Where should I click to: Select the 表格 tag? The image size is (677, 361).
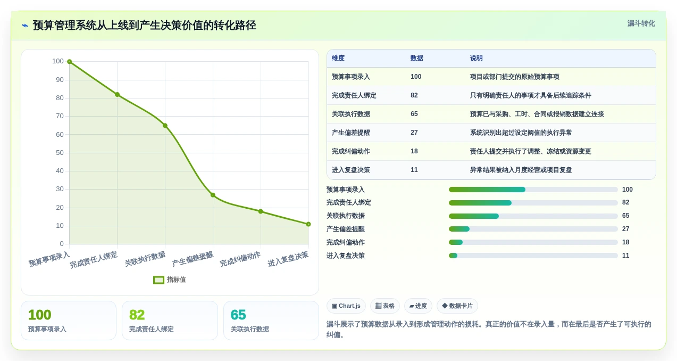(x=385, y=306)
